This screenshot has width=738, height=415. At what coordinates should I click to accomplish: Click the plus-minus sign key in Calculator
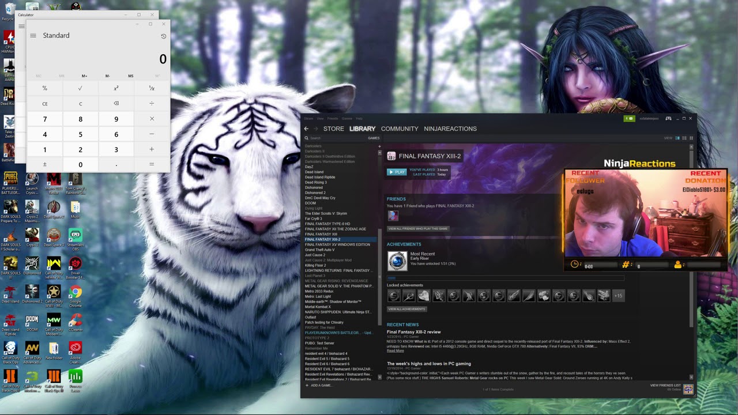(45, 164)
